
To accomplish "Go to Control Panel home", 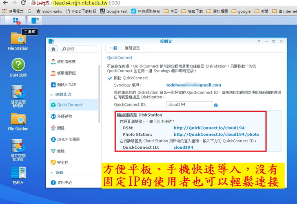I will 53,49.
